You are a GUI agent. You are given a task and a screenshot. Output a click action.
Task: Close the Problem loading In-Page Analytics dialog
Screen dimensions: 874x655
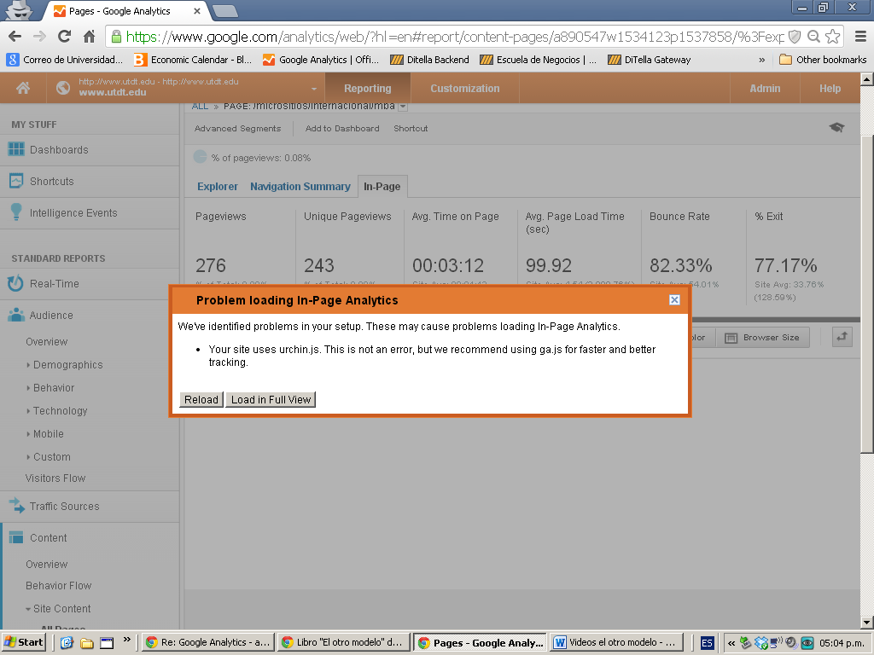pos(674,300)
